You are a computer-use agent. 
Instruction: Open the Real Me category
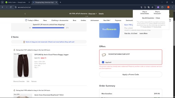(x=107, y=20)
